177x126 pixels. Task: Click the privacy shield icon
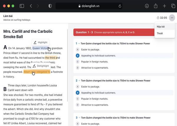[50, 6]
